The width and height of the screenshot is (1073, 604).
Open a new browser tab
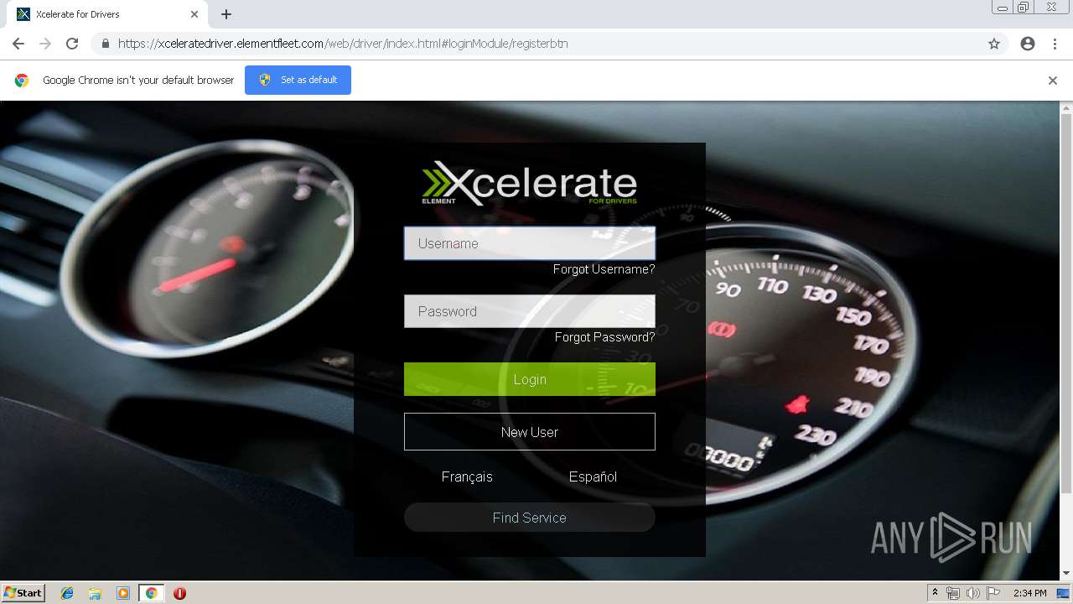click(x=226, y=14)
